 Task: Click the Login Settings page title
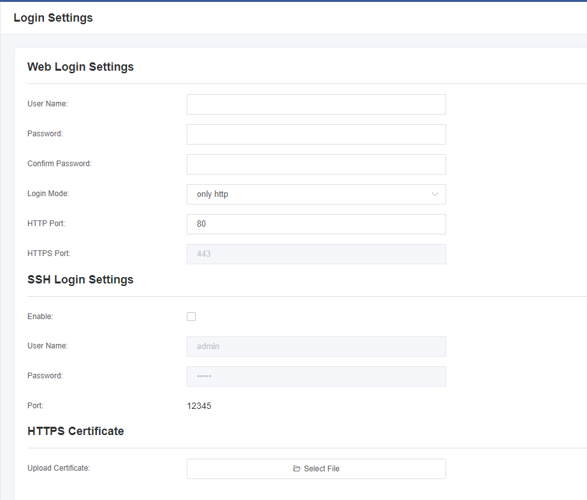point(53,18)
